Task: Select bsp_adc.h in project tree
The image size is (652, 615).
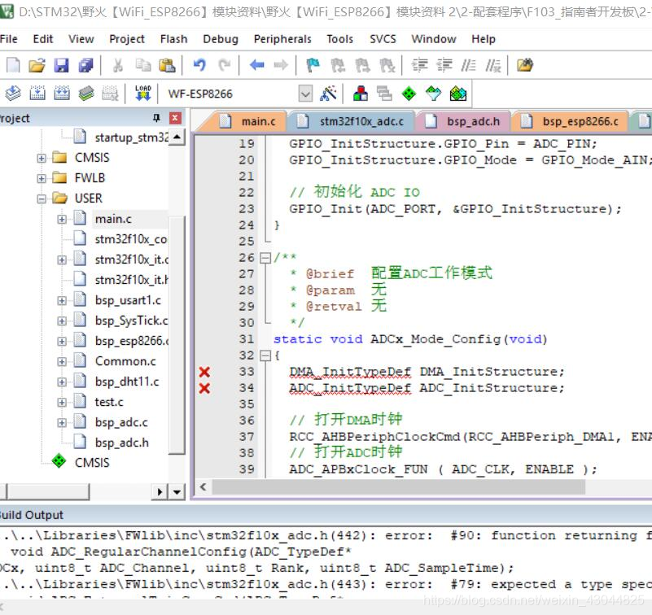Action: (121, 443)
